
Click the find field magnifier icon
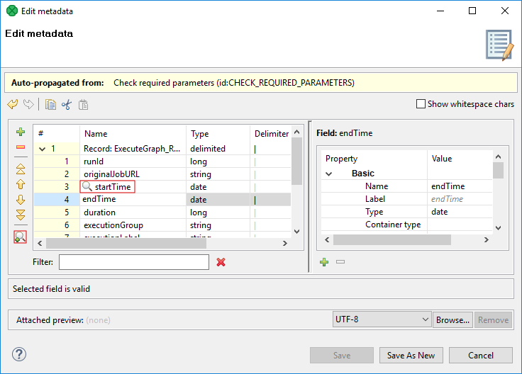pyautogui.click(x=21, y=237)
